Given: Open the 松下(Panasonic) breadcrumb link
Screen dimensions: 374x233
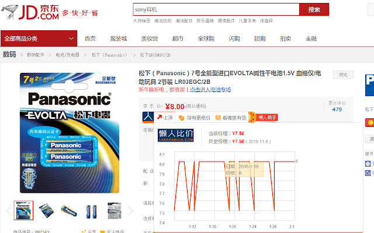Looking at the screenshot, I should (109, 55).
